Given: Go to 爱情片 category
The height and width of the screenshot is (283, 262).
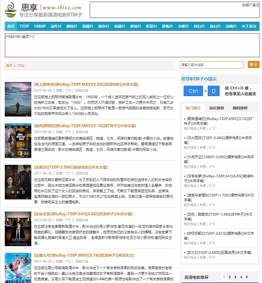Looking at the screenshot, I should [x=135, y=27].
